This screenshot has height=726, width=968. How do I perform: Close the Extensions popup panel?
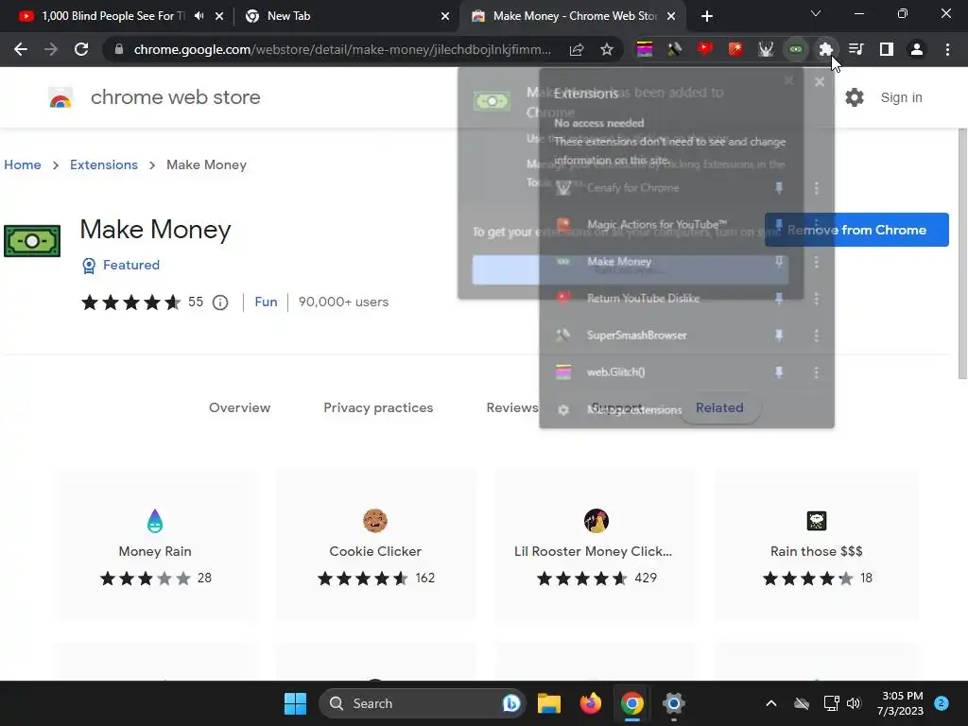coord(820,82)
